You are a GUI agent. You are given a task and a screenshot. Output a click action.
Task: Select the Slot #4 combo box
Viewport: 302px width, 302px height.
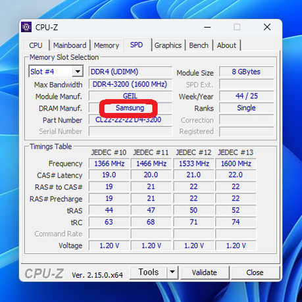coord(56,72)
